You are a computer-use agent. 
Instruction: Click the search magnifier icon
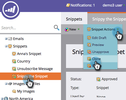(x=57, y=28)
